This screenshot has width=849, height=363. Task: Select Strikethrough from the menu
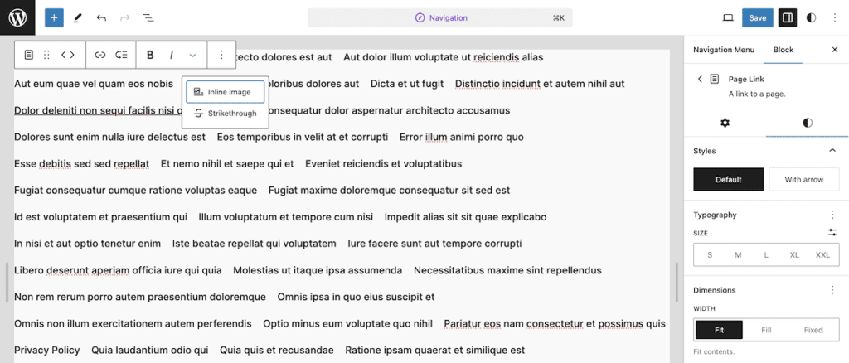[225, 114]
